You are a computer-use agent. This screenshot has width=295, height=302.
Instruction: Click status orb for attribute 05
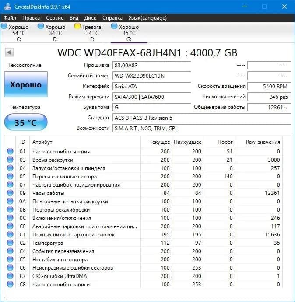pyautogui.click(x=10, y=176)
